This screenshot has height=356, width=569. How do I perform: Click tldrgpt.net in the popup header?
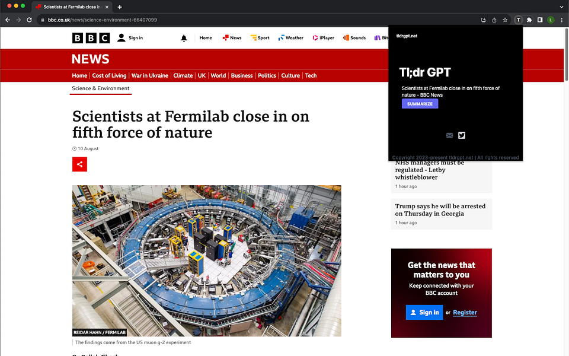click(407, 36)
